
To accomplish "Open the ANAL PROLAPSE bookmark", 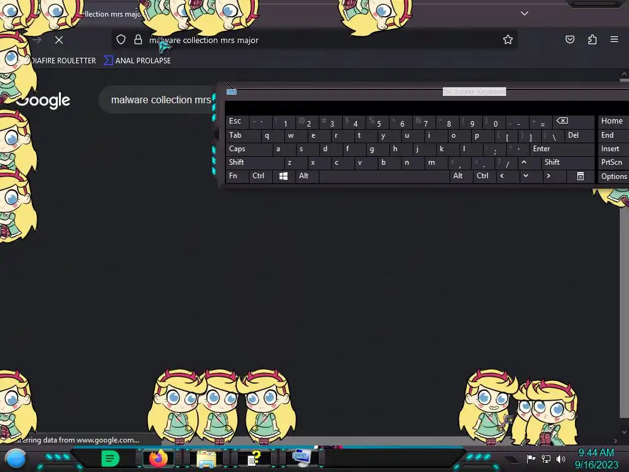I will [138, 61].
